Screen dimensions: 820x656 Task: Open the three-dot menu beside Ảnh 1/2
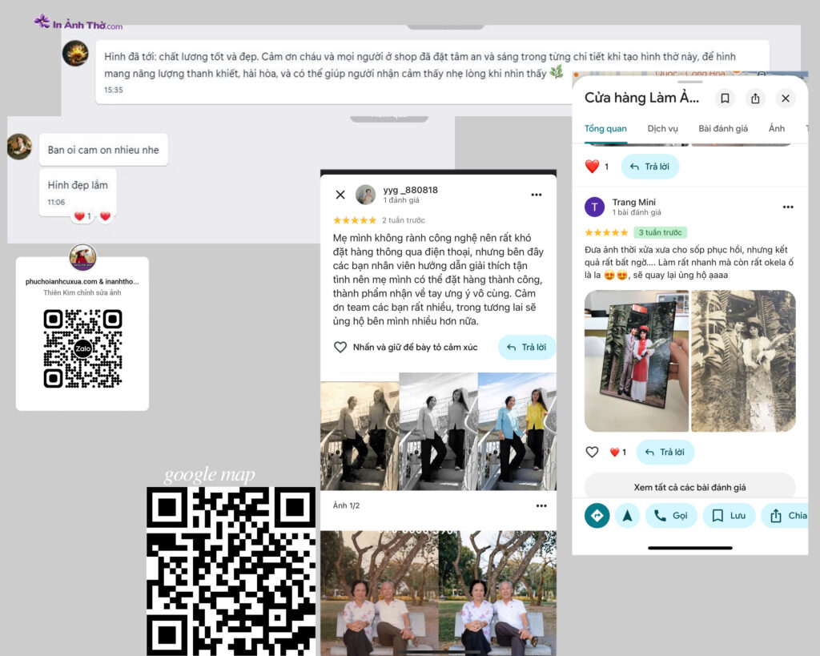click(541, 505)
